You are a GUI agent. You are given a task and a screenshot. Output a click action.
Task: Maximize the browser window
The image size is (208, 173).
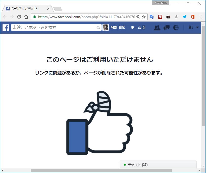pyautogui.click(x=188, y=4)
